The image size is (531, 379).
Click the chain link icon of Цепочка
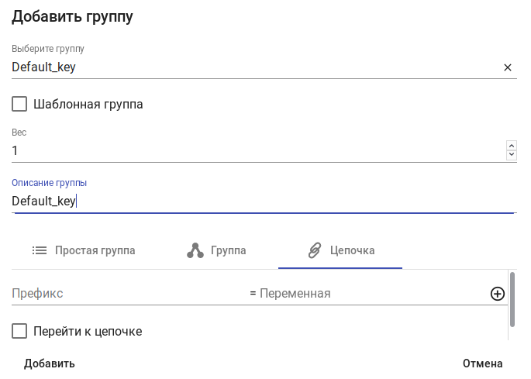coord(315,250)
